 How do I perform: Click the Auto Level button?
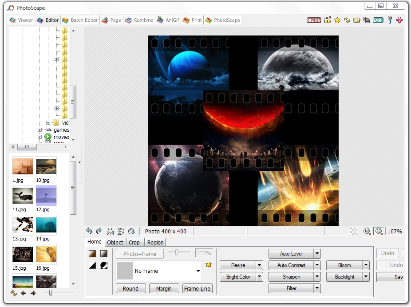click(291, 254)
